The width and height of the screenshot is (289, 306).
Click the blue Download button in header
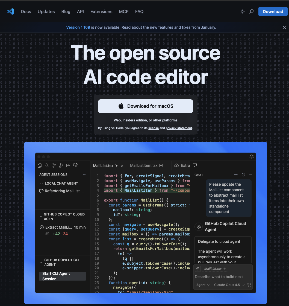273,11
